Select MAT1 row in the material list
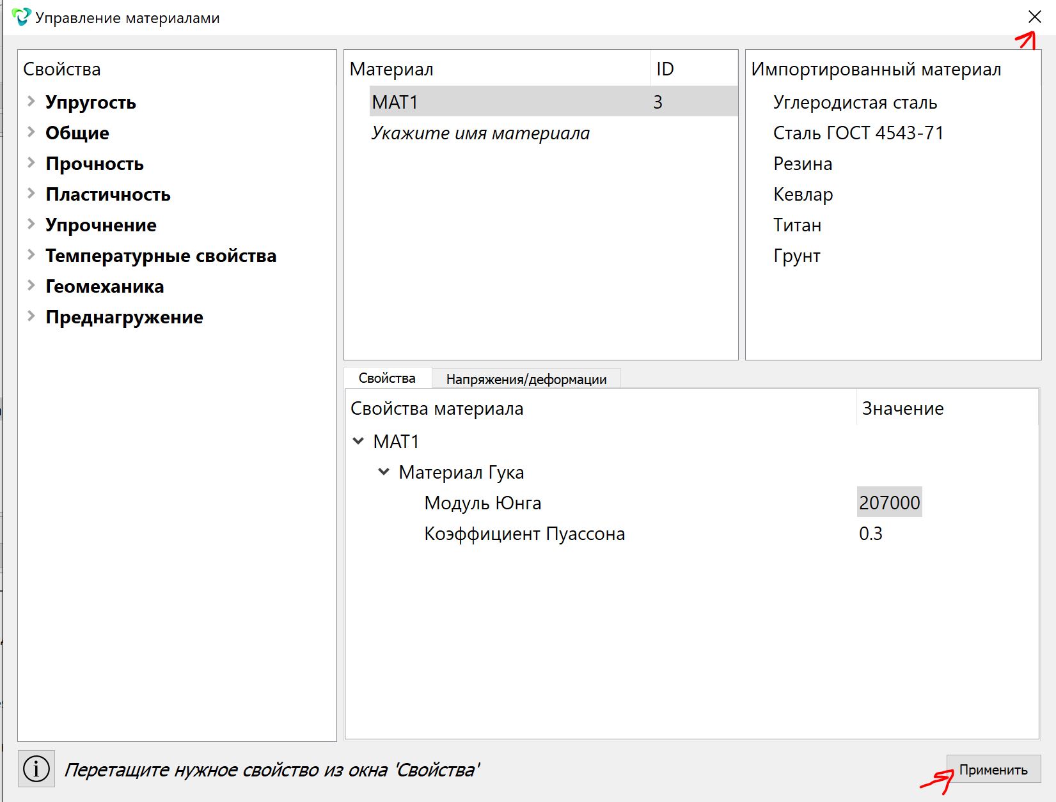The height and width of the screenshot is (802, 1056). tap(553, 102)
